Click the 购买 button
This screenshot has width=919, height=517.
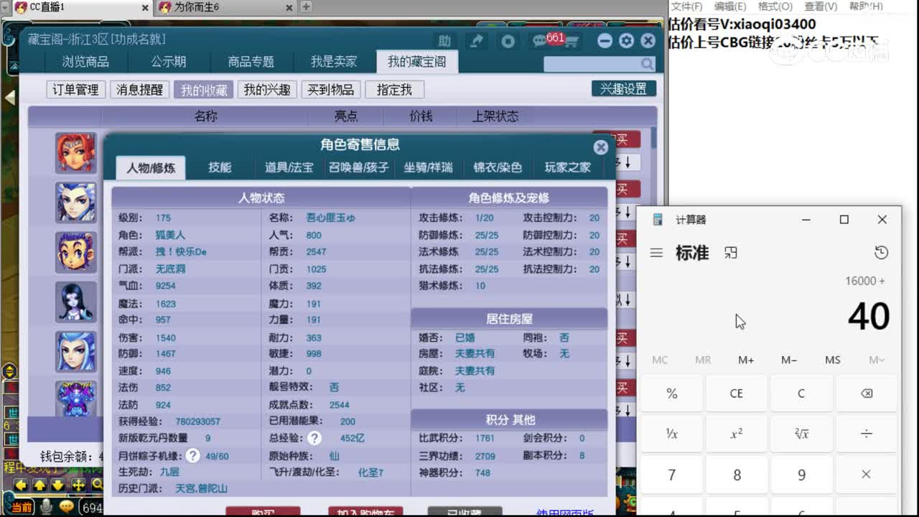click(261, 511)
